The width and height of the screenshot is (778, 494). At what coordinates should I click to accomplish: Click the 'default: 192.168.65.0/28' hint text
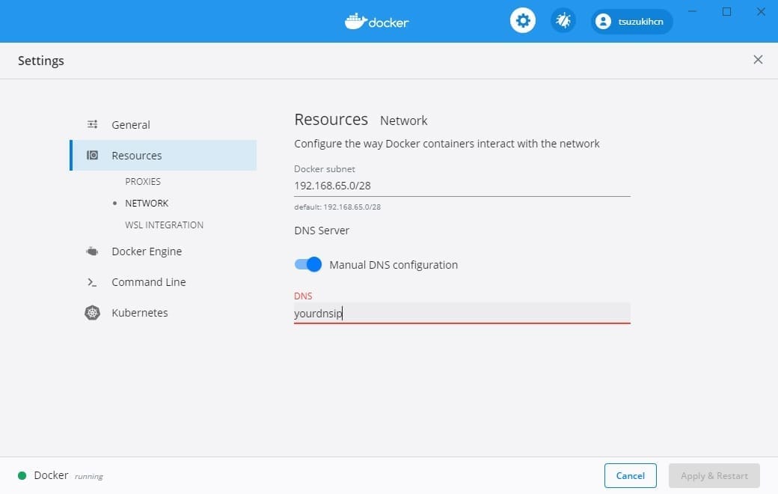(x=337, y=207)
